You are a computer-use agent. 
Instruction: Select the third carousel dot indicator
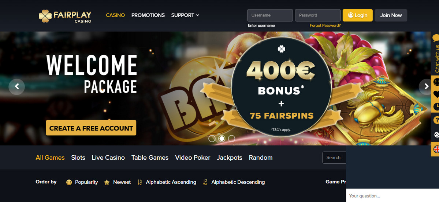[x=231, y=139]
